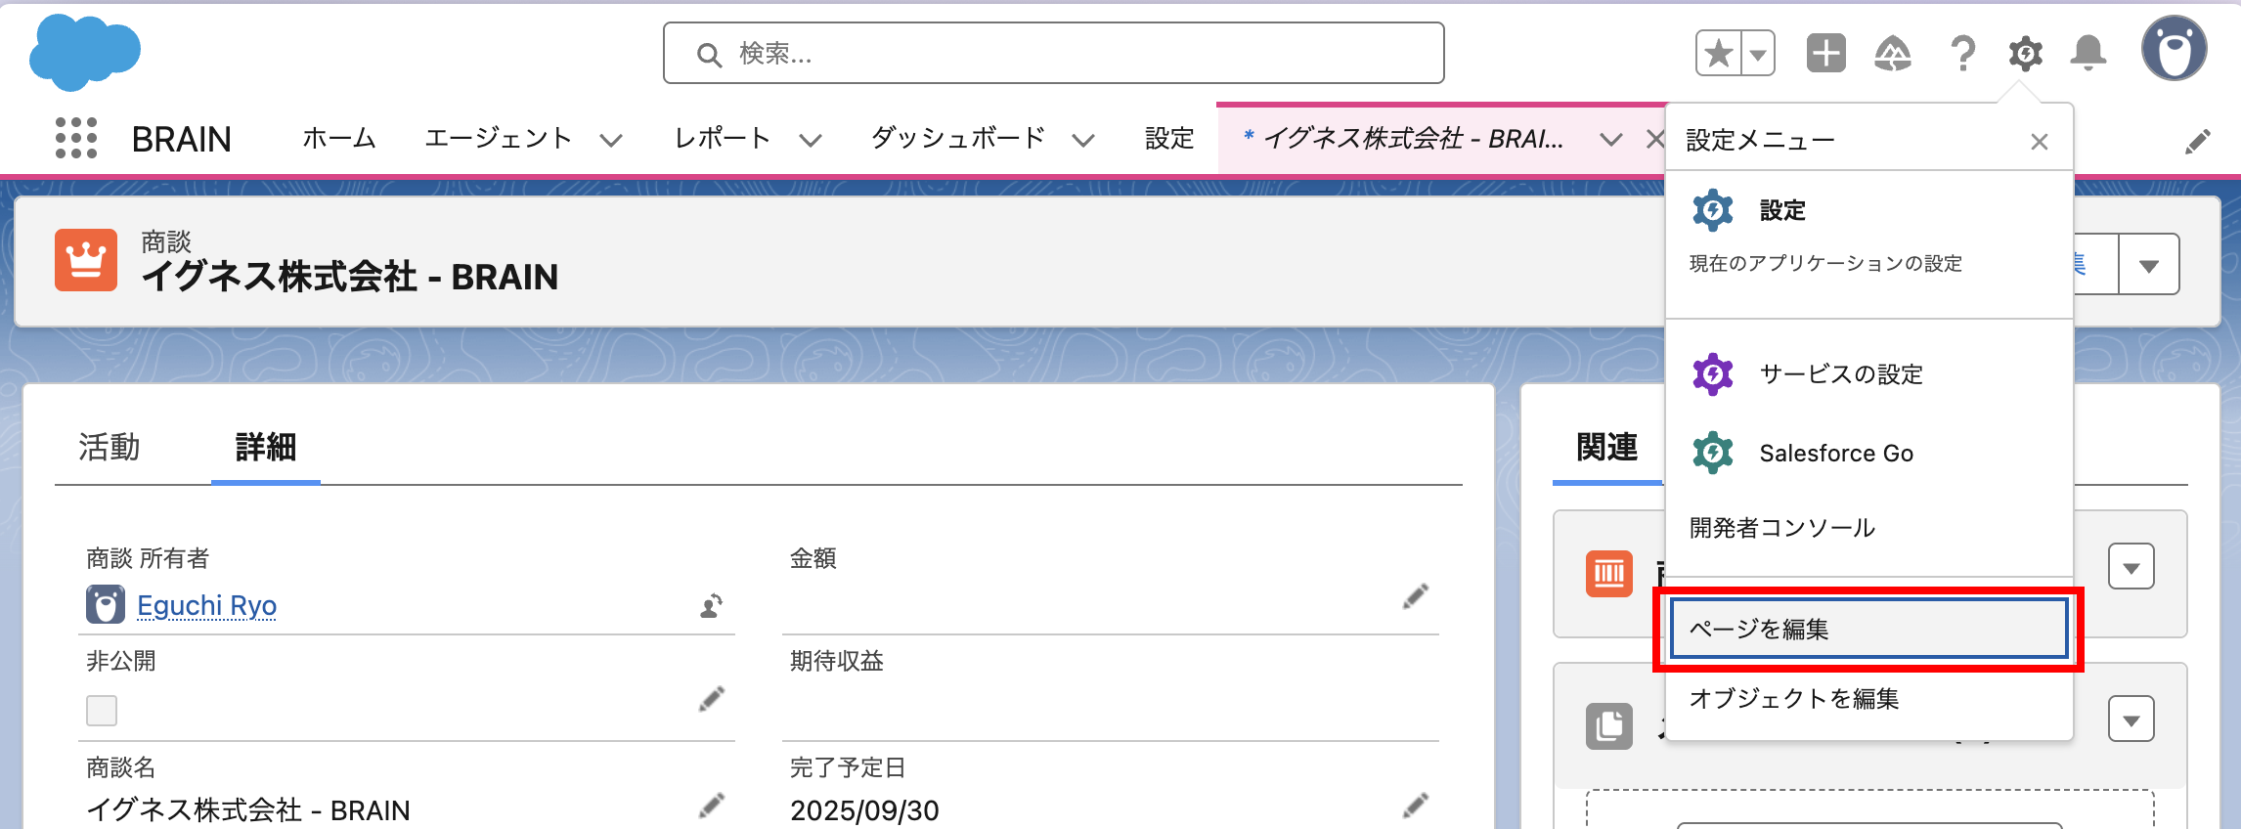Add page to favorites star icon
The image size is (2241, 829).
pos(1718,53)
